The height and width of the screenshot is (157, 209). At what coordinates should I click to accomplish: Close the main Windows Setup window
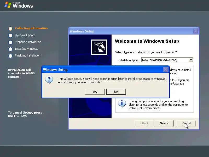195,31
